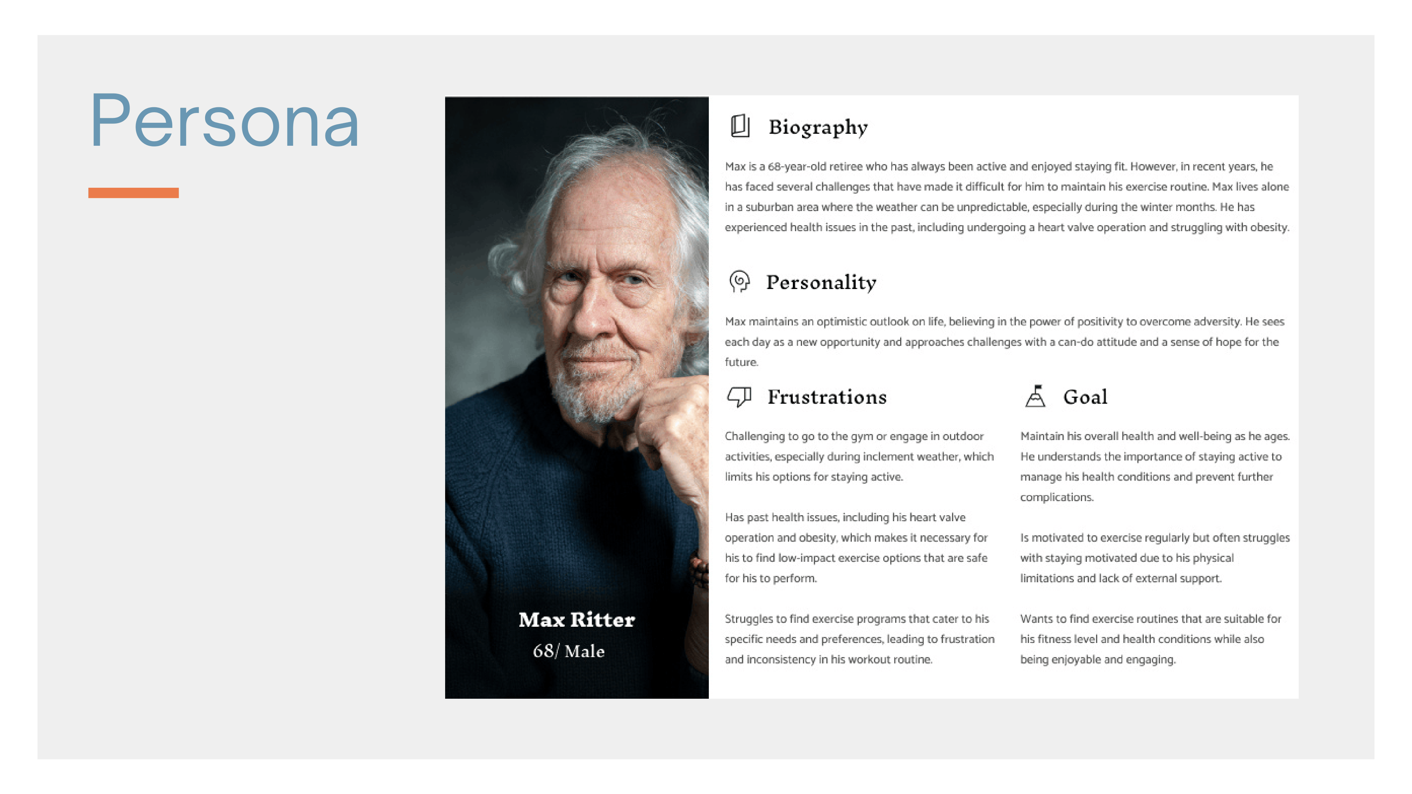Click the Goal heading text
1412x794 pixels.
coord(1085,397)
